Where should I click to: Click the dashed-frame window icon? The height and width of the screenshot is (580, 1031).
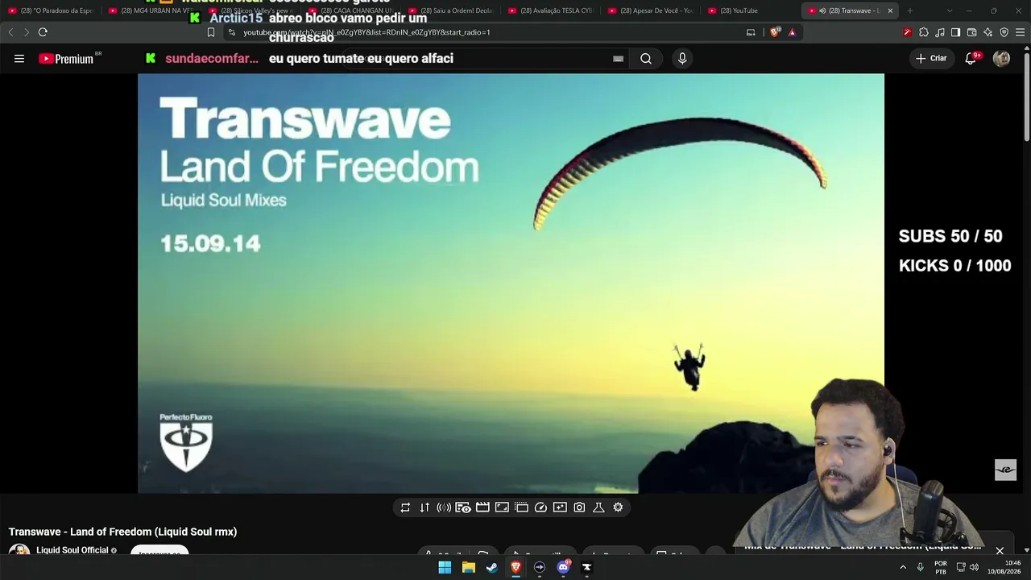point(521,507)
